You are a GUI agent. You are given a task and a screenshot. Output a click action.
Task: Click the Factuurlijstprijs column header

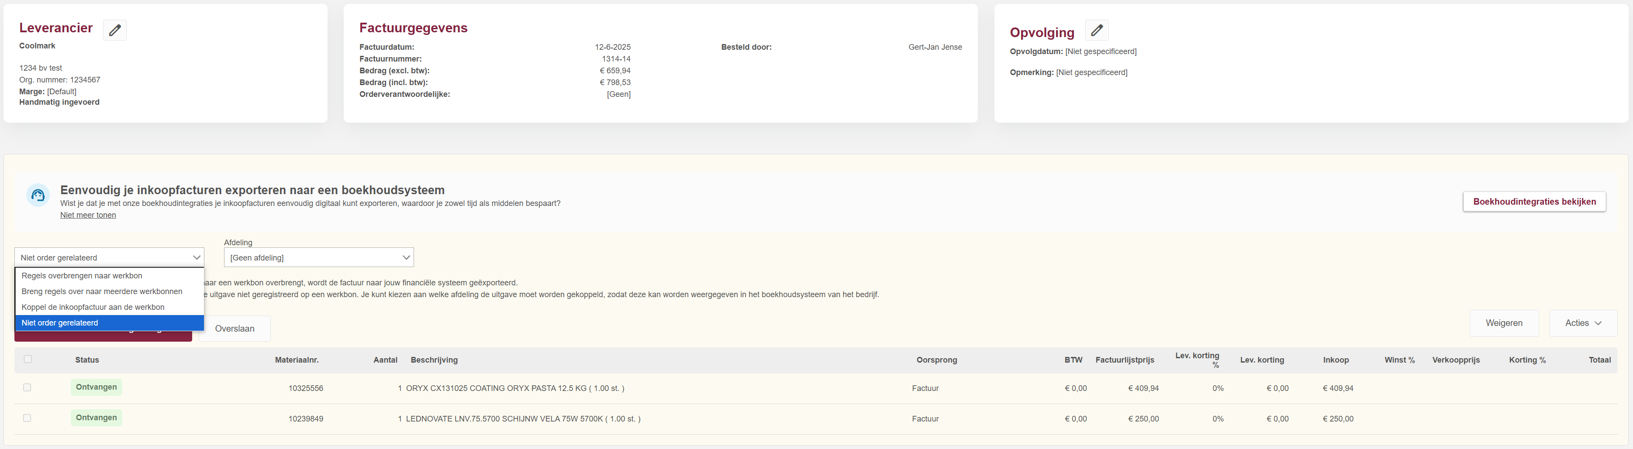(x=1125, y=360)
